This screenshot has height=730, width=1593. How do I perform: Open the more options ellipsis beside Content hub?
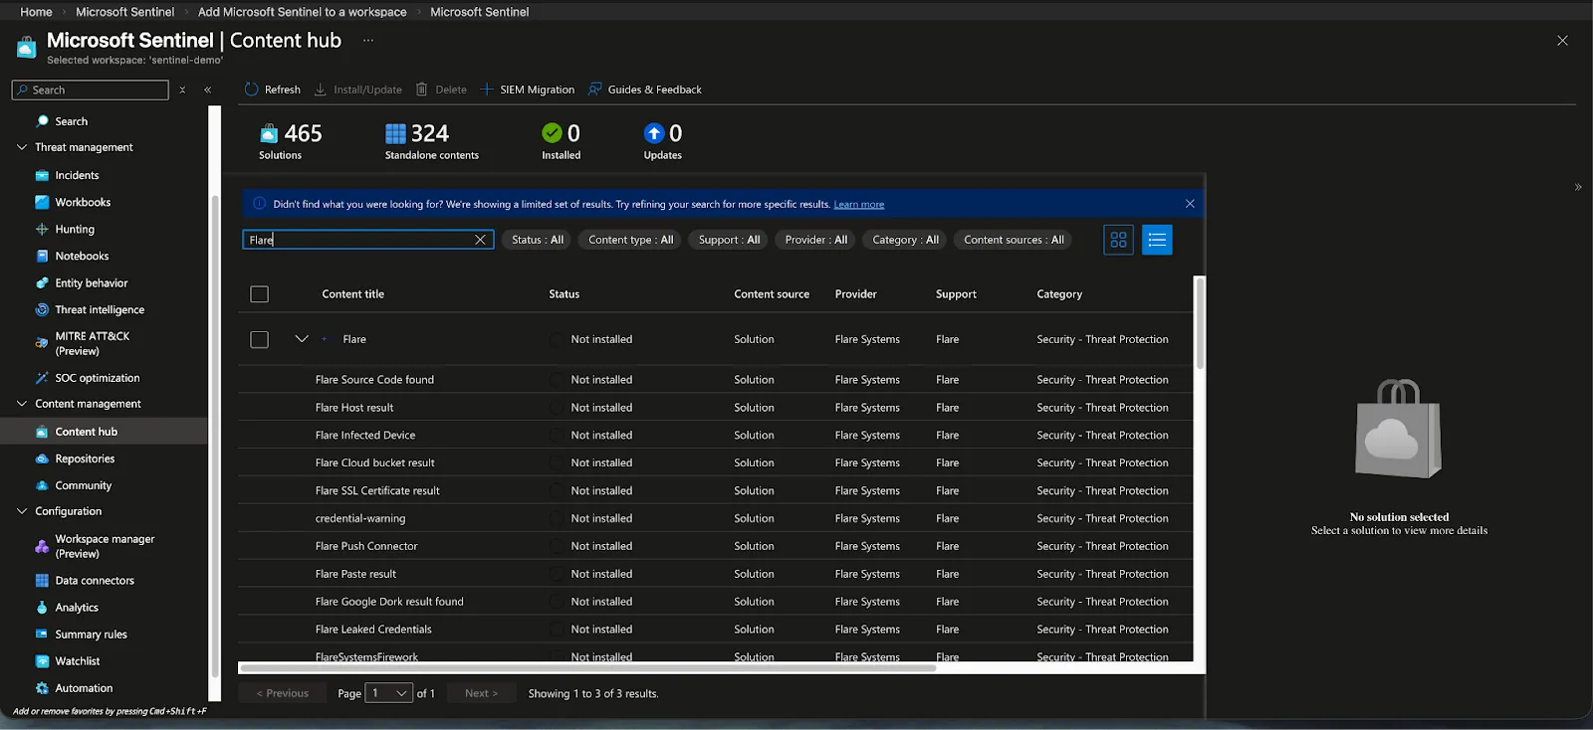pos(368,41)
